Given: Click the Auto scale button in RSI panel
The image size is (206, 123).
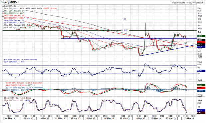Looking at the screenshot, I should [200, 80].
